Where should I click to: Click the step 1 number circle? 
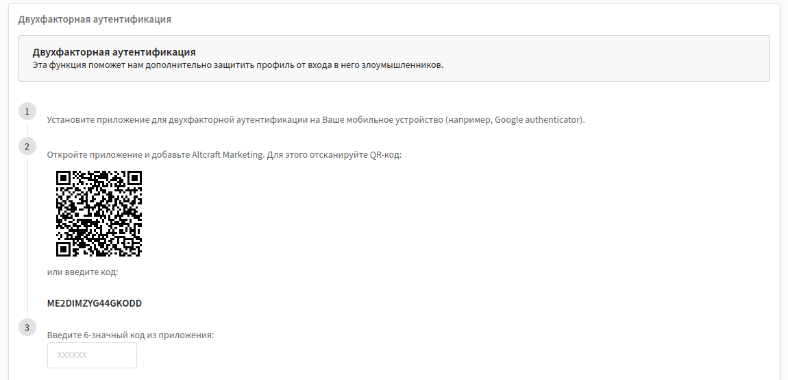27,111
